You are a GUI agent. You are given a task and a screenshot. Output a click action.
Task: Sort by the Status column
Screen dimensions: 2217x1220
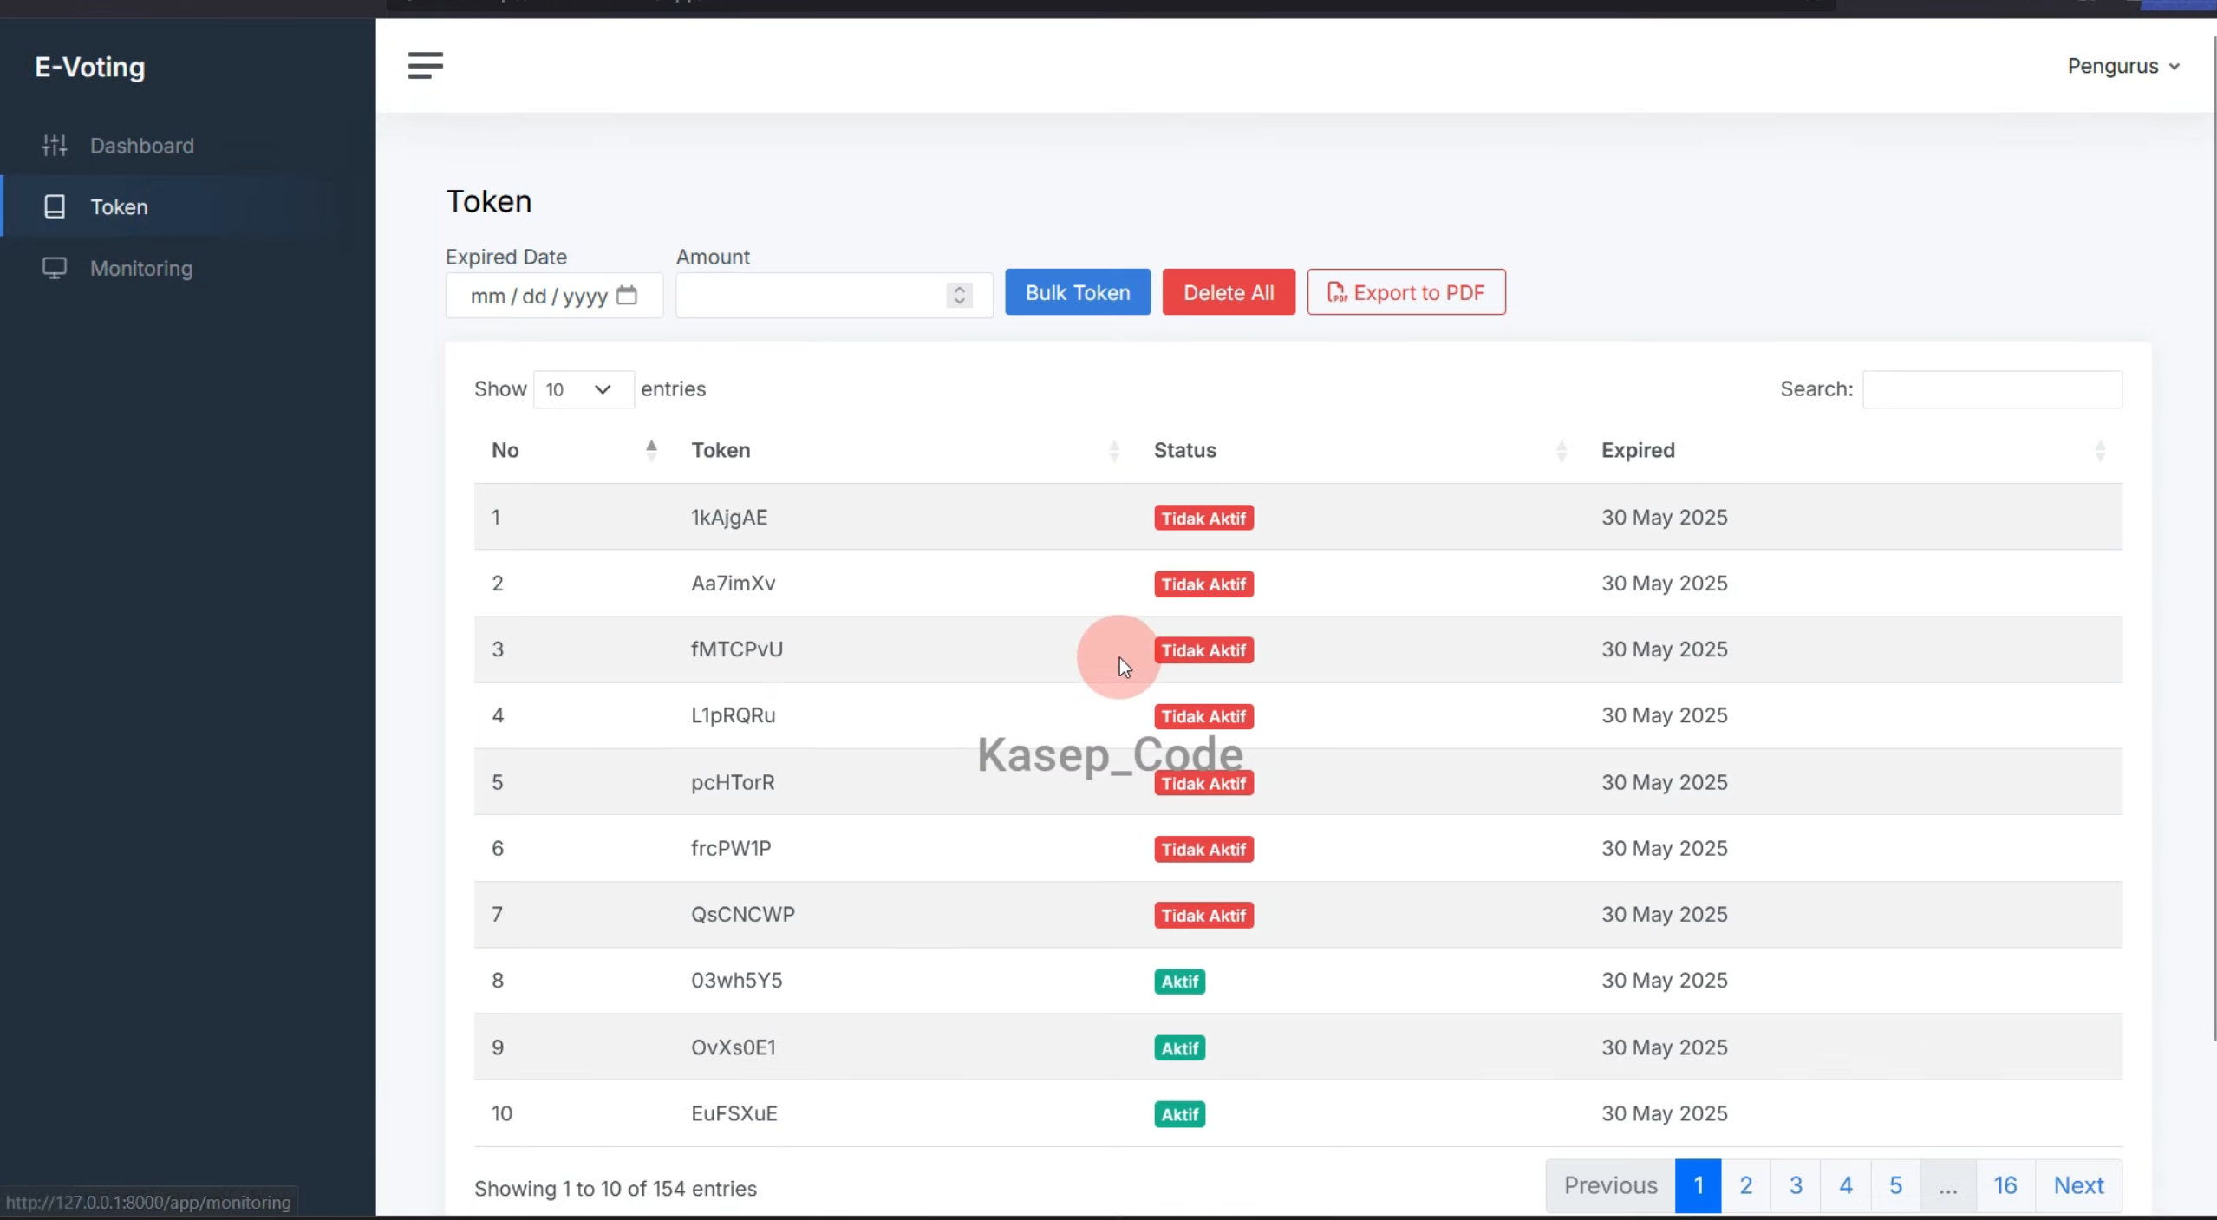point(1360,450)
